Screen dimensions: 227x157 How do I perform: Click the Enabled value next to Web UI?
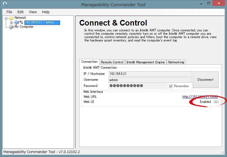pyautogui.click(x=205, y=102)
